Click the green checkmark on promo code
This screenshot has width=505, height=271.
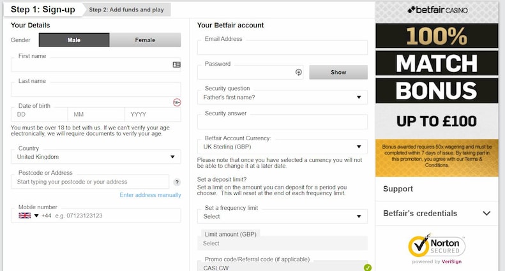pos(367,267)
